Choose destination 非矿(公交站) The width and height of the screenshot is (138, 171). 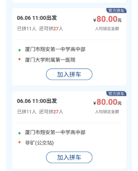pyautogui.click(x=39, y=143)
